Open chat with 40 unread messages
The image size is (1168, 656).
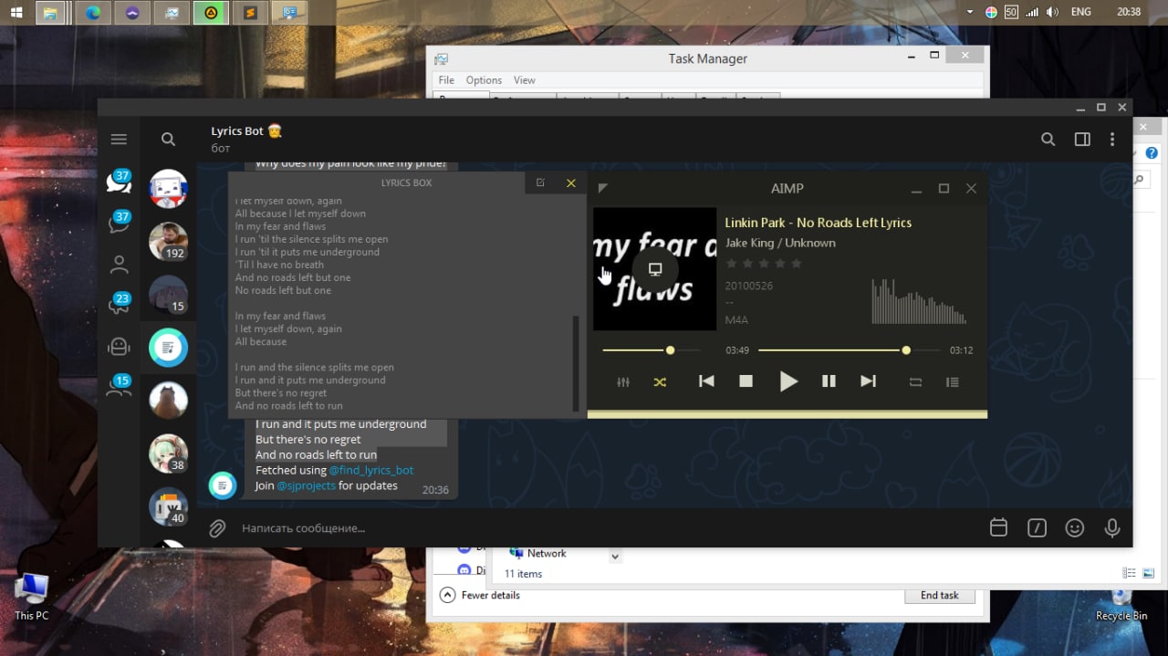pos(168,506)
